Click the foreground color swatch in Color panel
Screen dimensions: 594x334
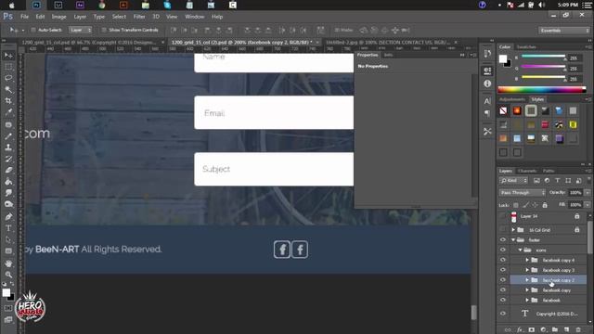pos(503,58)
